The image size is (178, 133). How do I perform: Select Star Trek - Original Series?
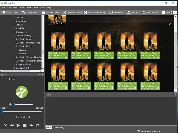pos(28,43)
